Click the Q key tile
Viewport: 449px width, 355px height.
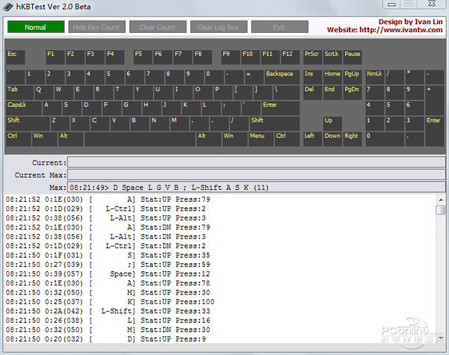44,93
